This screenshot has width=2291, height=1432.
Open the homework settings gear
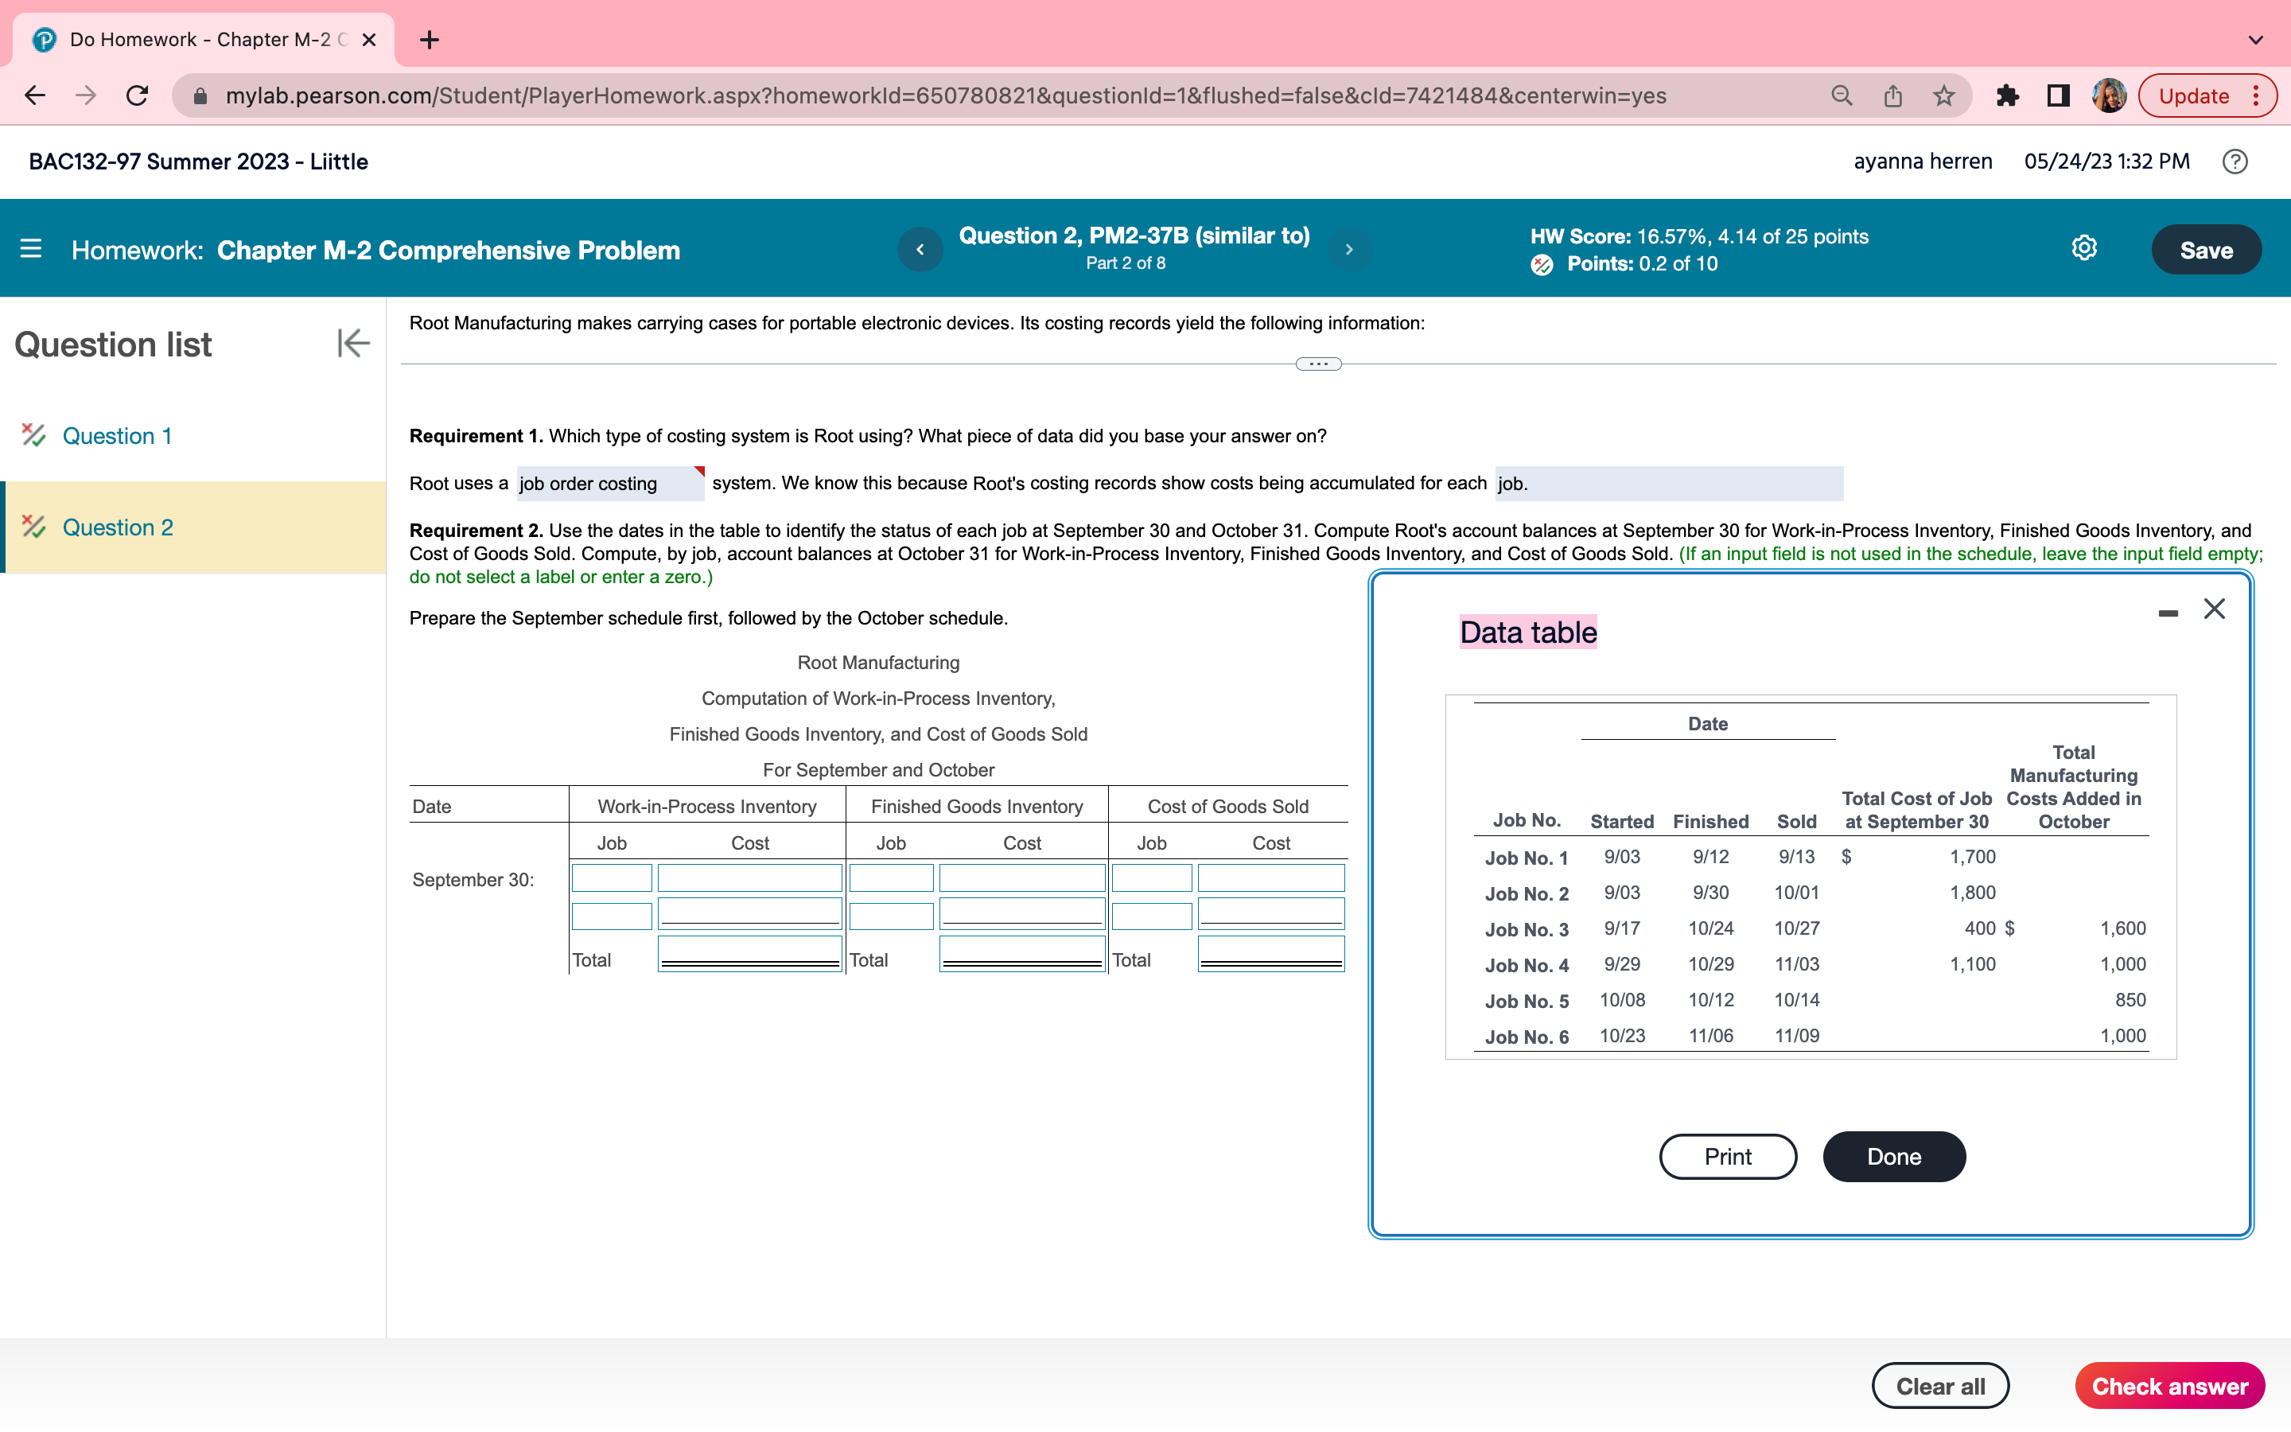(2083, 248)
